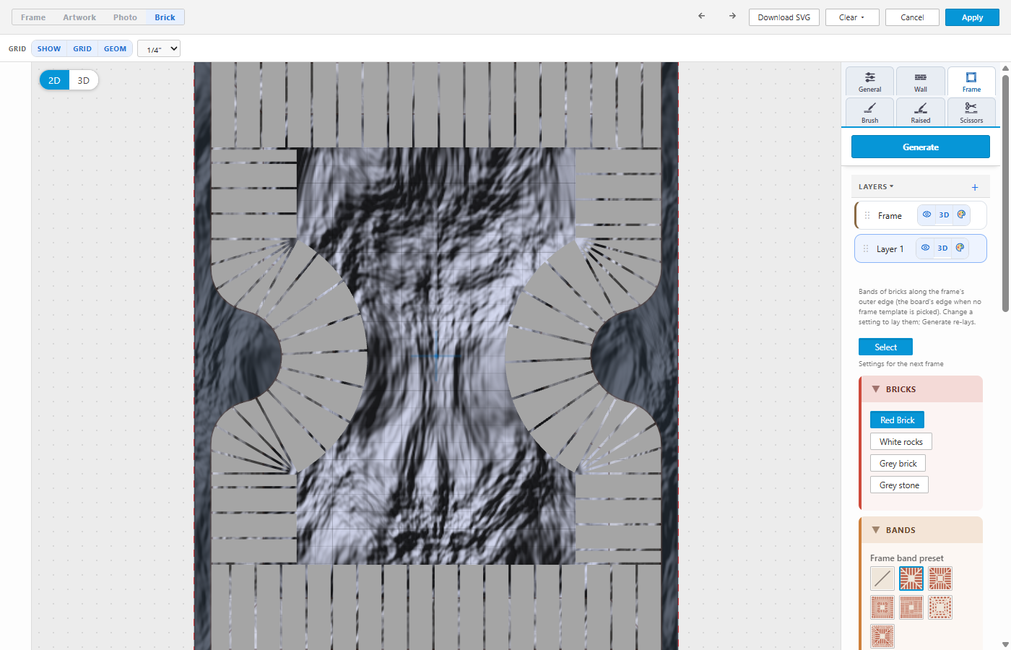Select the Frame layer row
The image size is (1011, 650).
[x=921, y=215]
